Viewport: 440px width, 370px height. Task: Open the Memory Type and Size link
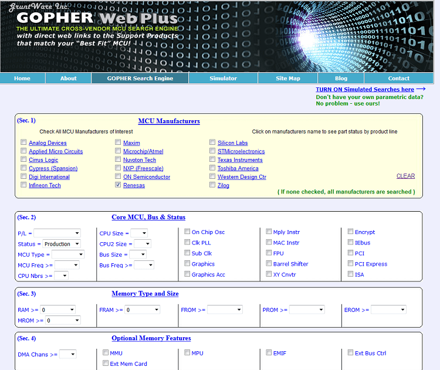click(x=145, y=293)
